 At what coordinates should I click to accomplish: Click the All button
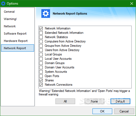pyautogui.click(x=65, y=101)
